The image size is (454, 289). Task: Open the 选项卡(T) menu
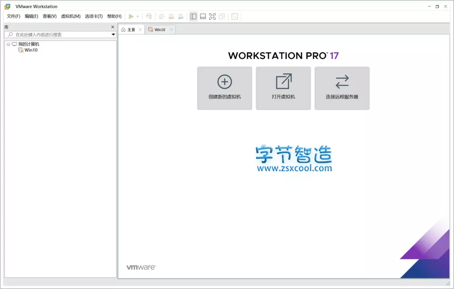tap(94, 16)
